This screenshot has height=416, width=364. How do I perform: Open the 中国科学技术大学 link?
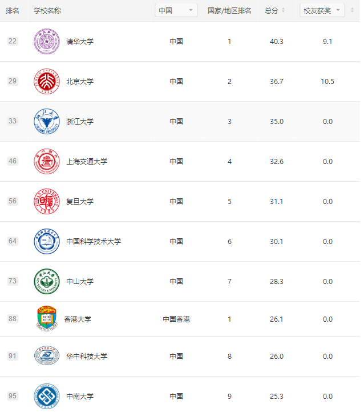pyautogui.click(x=94, y=241)
